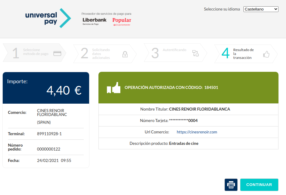Click the Universal Pay logo
The height and width of the screenshot is (195, 286).
point(48,18)
